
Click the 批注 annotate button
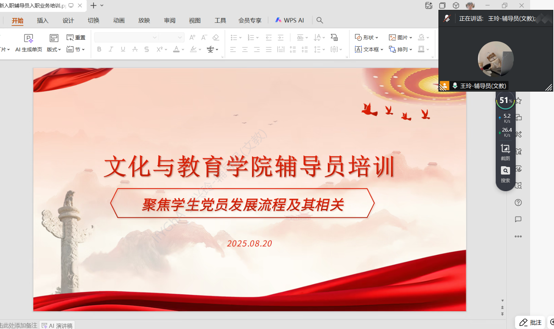point(530,323)
